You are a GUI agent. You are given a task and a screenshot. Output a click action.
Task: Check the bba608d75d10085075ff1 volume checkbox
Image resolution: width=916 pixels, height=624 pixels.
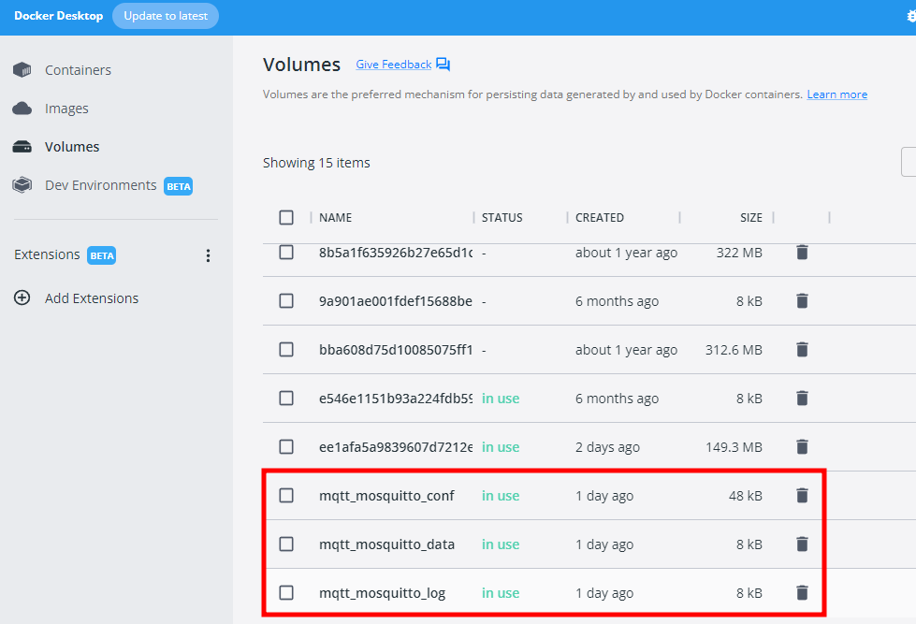[x=286, y=349]
